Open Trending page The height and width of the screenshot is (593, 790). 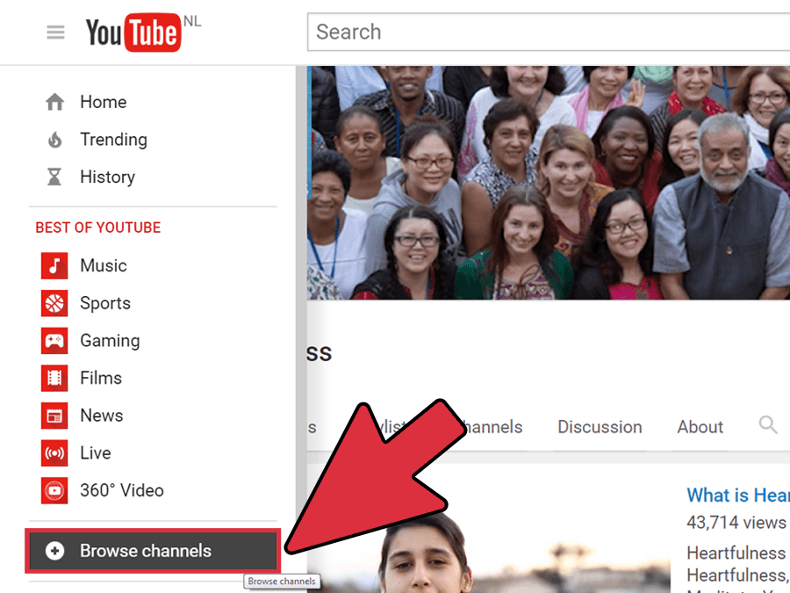114,140
